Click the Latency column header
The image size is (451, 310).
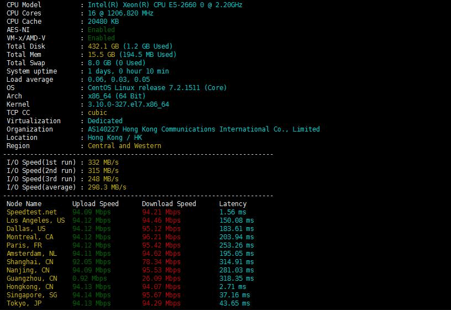click(233, 204)
